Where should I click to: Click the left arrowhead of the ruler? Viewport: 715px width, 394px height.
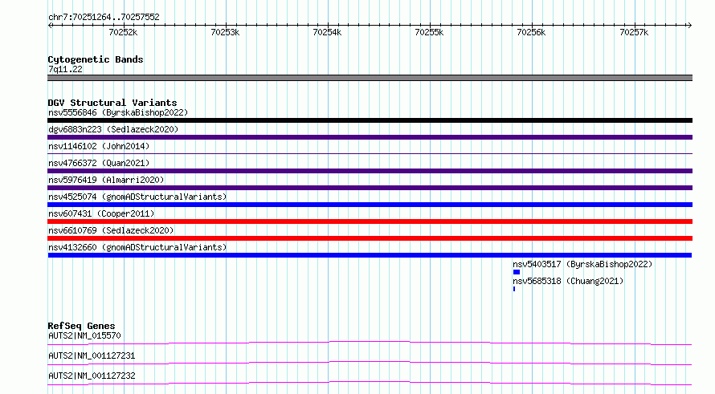pos(50,26)
